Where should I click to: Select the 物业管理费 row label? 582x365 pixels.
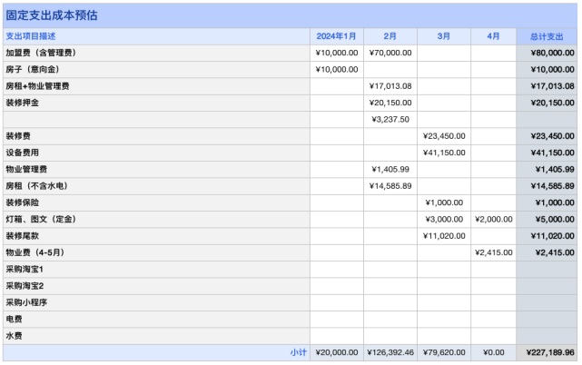point(26,169)
